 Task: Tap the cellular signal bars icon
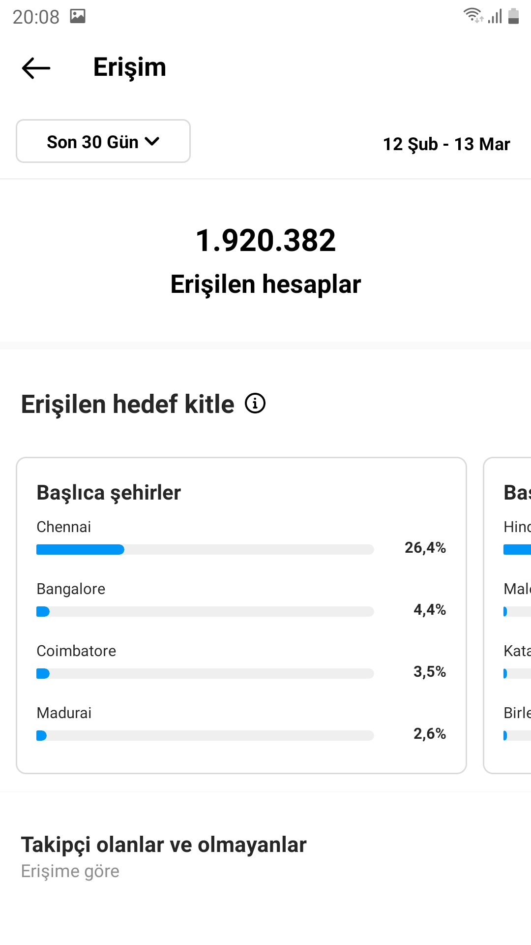495,16
